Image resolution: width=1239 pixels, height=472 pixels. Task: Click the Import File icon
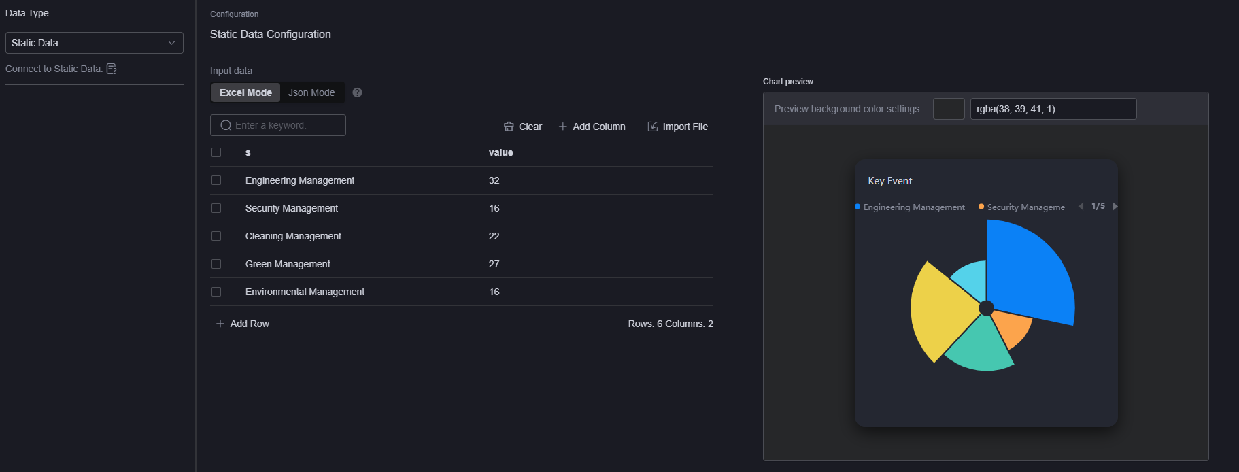653,127
